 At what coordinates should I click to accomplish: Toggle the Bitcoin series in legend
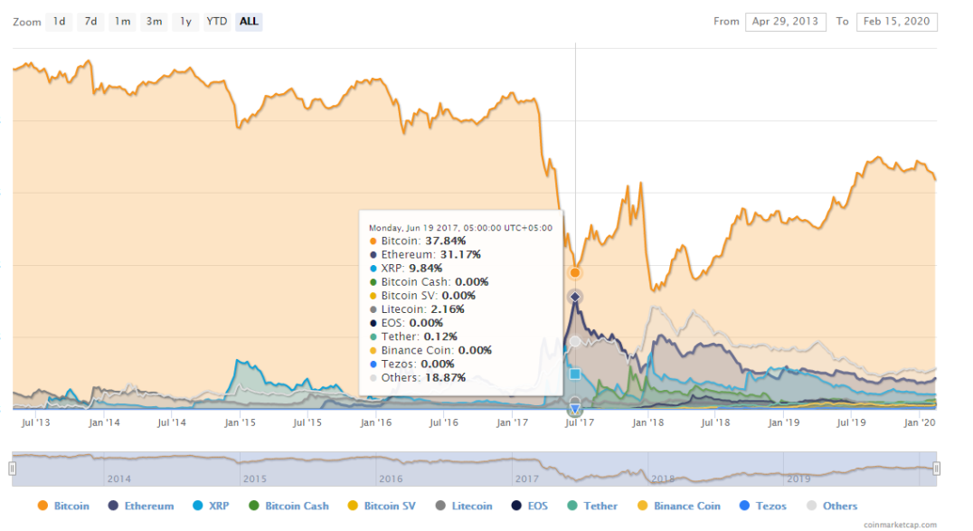coord(64,506)
